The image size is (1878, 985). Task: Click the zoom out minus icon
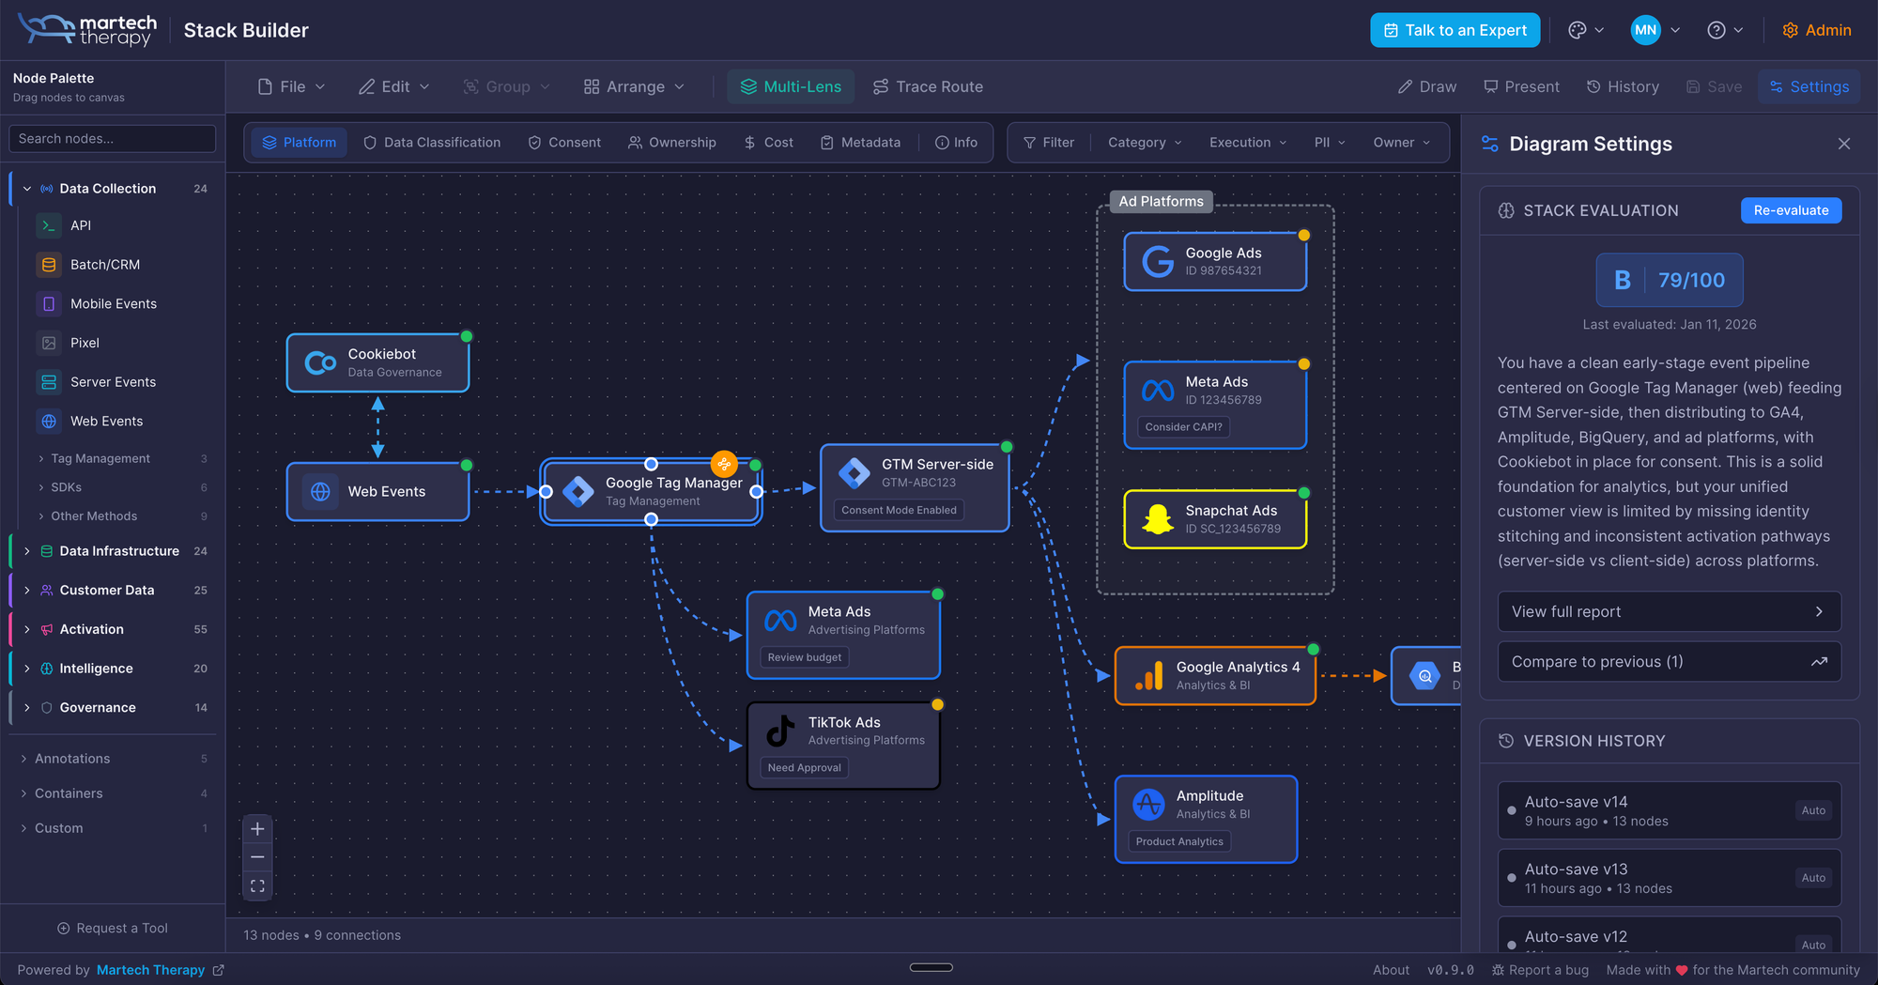[257, 857]
